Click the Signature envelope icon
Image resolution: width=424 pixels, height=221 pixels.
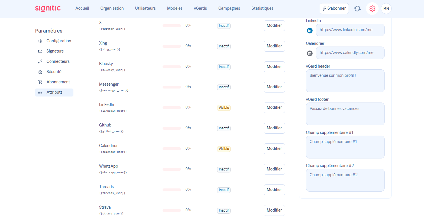coord(40,51)
